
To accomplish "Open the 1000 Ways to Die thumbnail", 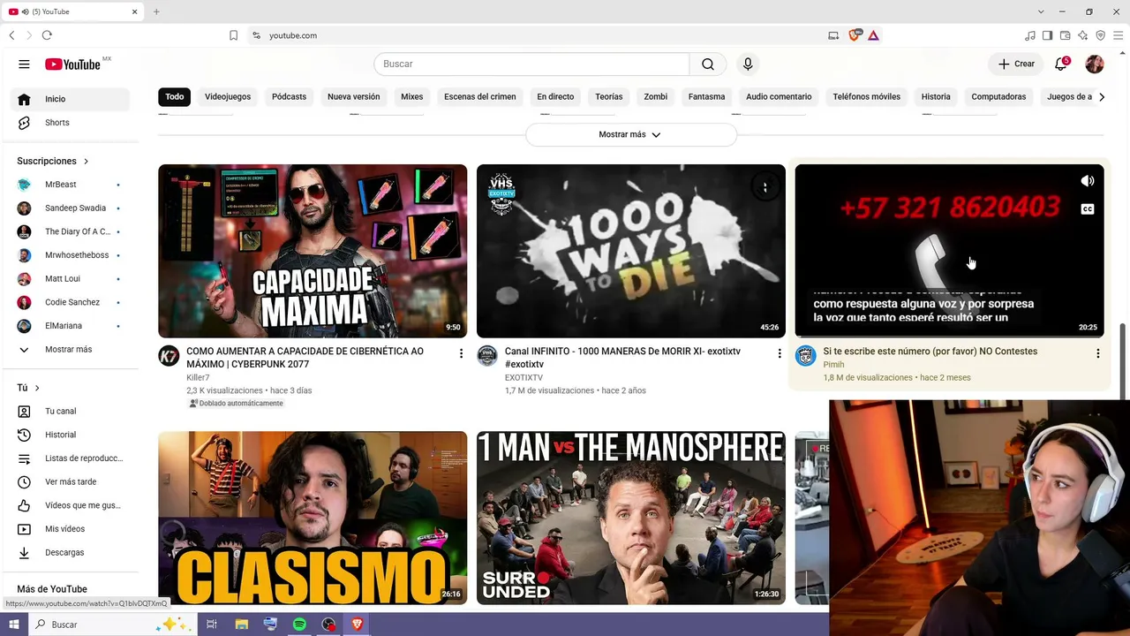I will click(630, 251).
